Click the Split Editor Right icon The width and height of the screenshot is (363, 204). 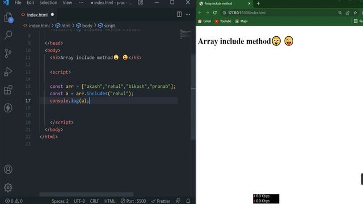pos(179,14)
